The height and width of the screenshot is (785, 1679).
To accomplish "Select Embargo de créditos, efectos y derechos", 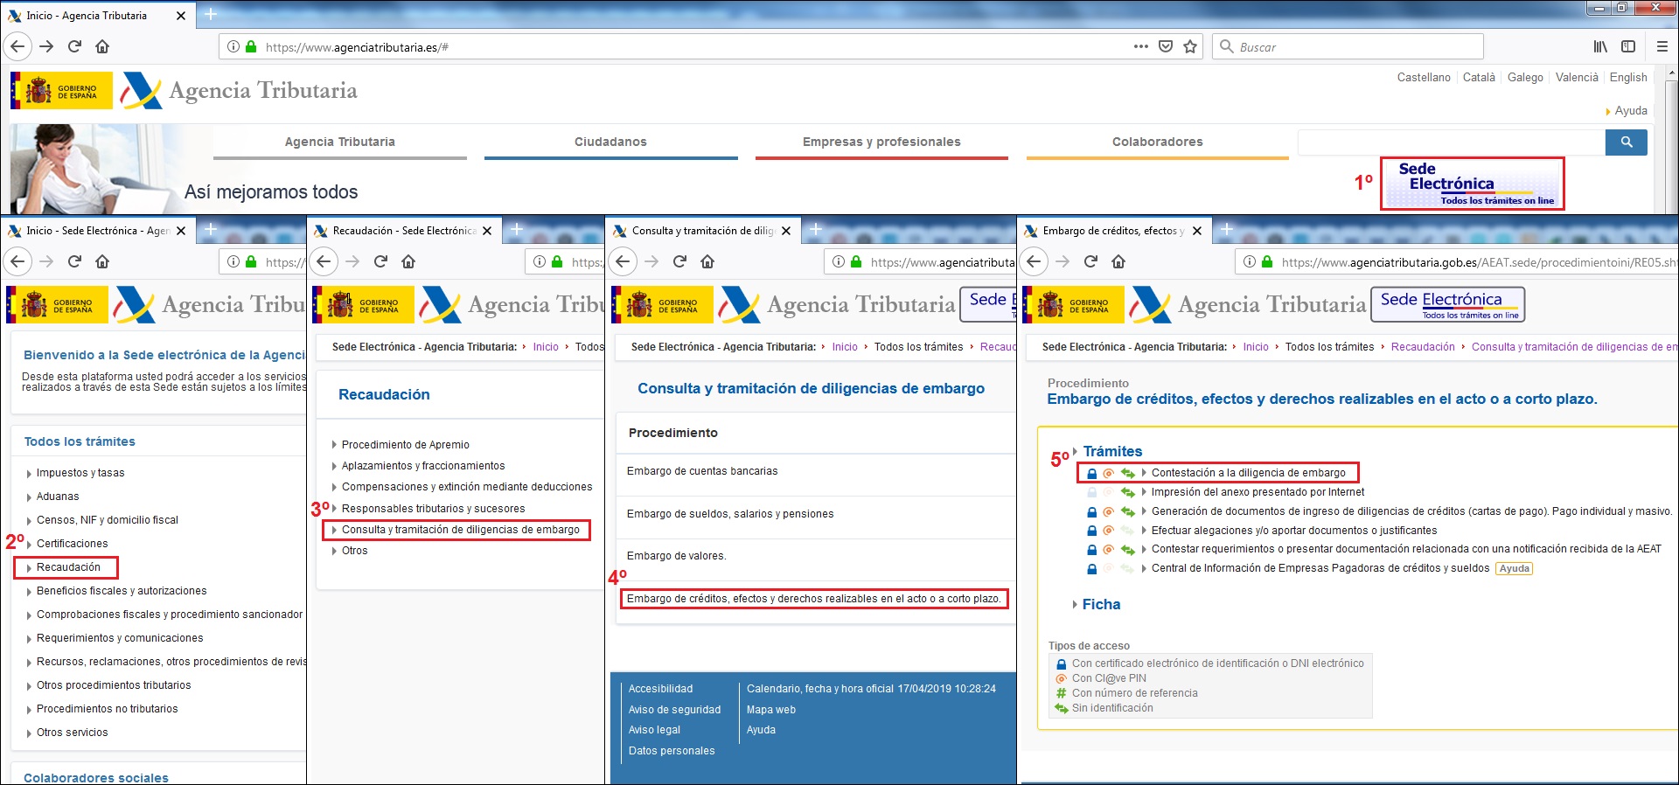I will [813, 599].
